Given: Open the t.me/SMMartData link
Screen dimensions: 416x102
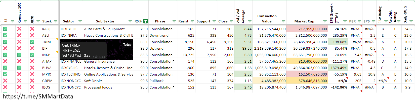Looking at the screenshot, I should [x=38, y=97].
